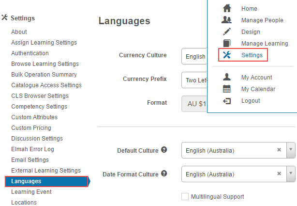Click help icon next to Date Format Culture
Image resolution: width=297 pixels, height=206 pixels.
[164, 174]
